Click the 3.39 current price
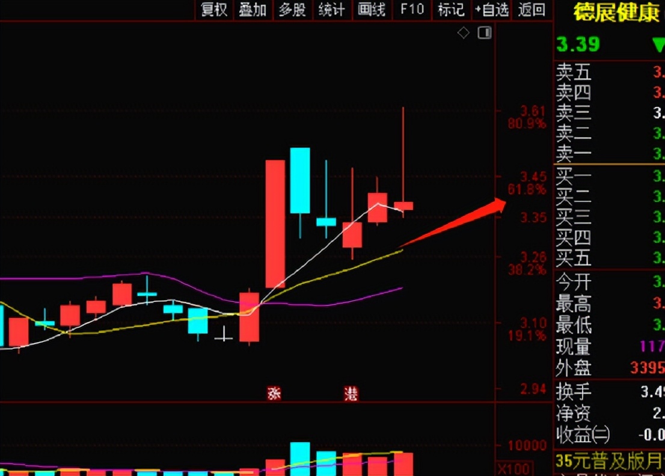 [x=578, y=44]
